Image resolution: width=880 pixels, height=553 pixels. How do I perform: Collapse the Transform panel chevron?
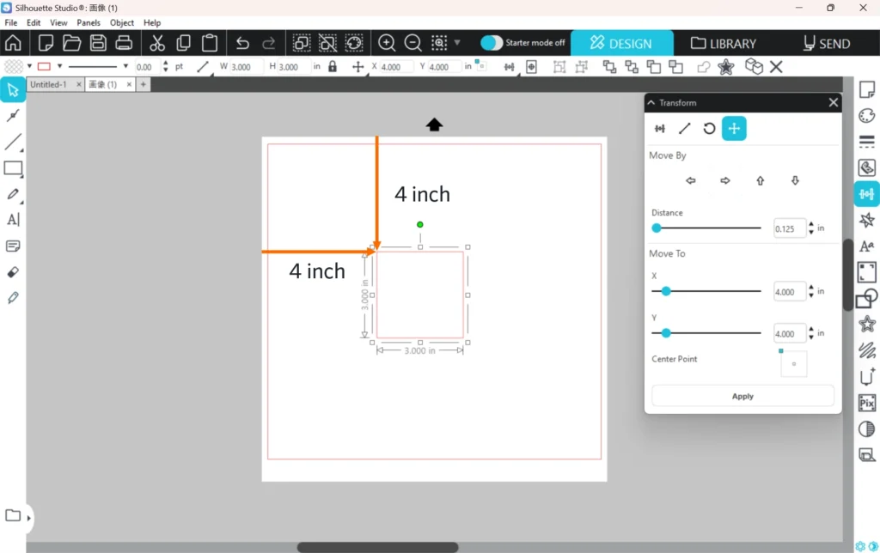pos(651,102)
